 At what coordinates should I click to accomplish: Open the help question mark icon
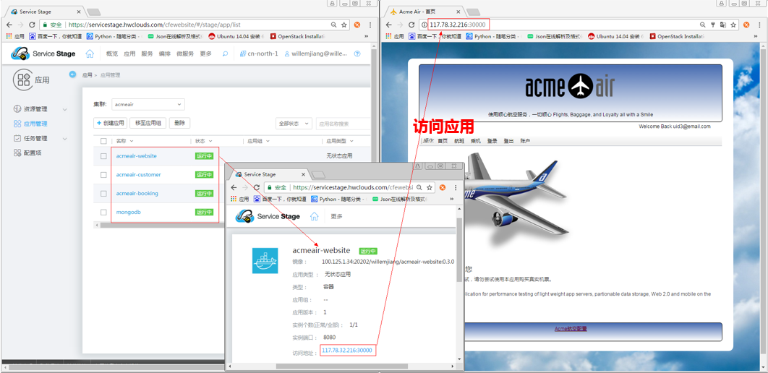357,53
